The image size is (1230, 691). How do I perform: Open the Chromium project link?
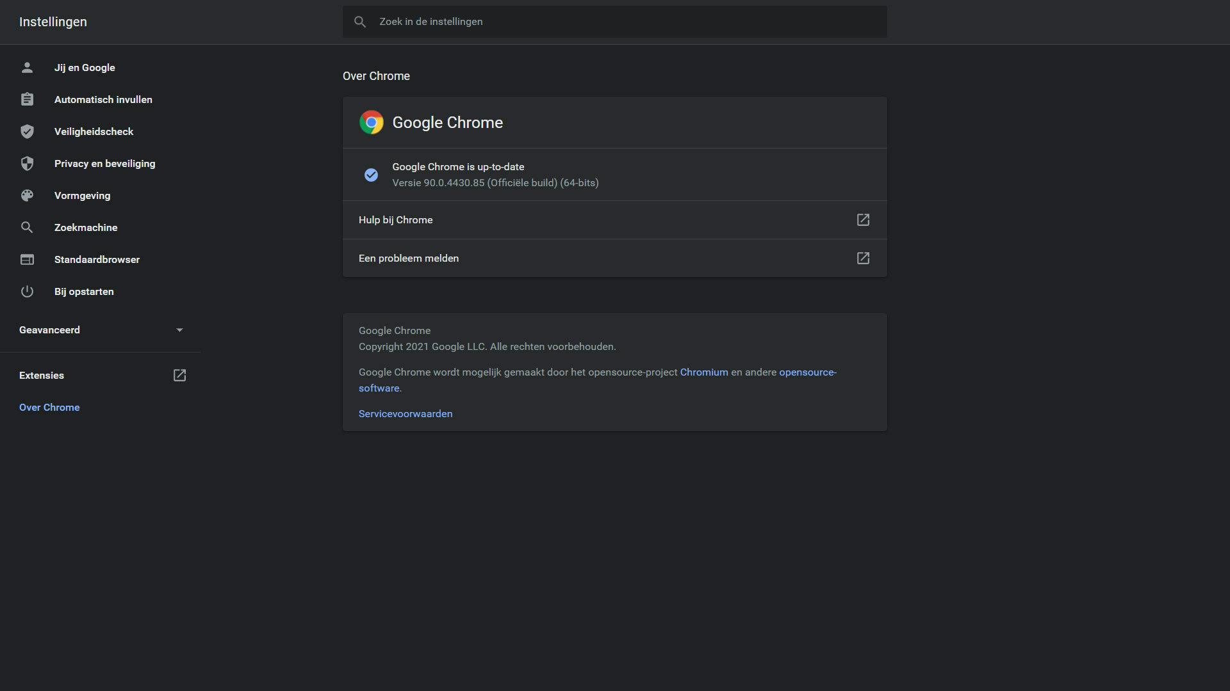point(703,372)
